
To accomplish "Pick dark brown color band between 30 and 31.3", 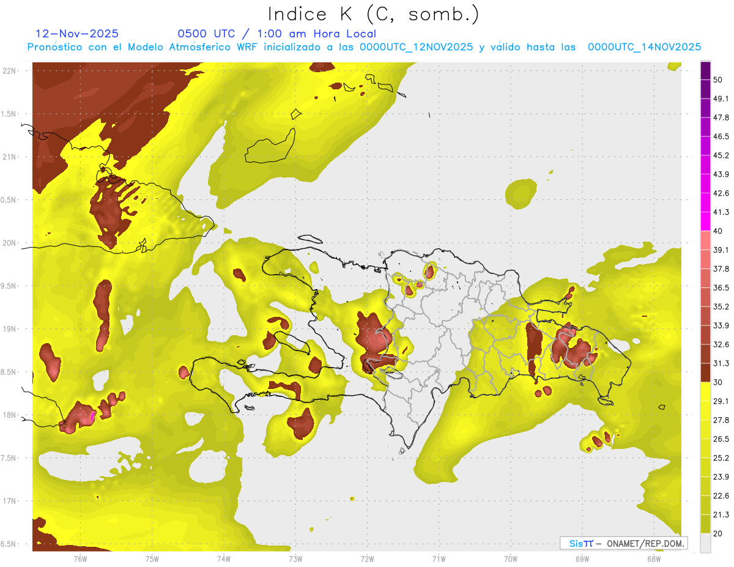I will point(705,372).
